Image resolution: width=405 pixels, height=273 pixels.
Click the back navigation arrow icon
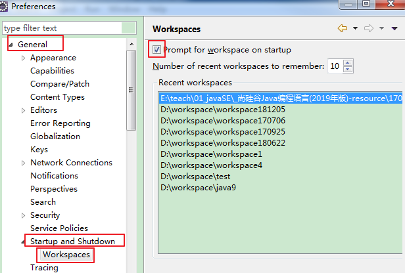coord(343,28)
